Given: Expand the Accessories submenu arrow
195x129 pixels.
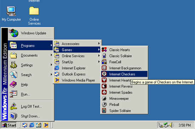Looking at the screenshot, I should pos(99,43).
